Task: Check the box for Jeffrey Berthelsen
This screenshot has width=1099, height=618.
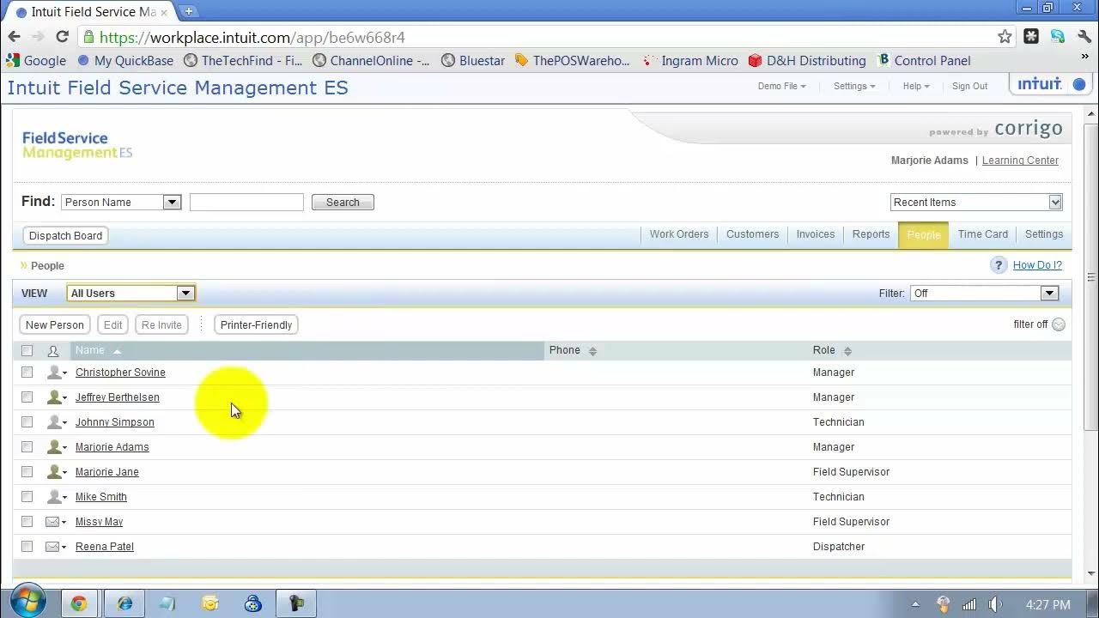Action: click(27, 397)
